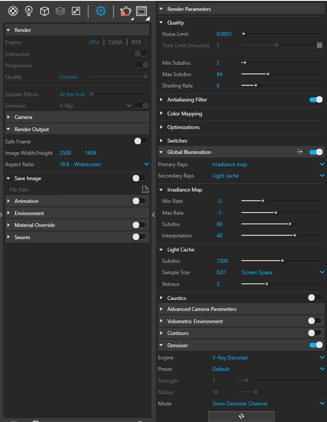Open the Render Elements layers icon
The height and width of the screenshot is (422, 327).
[x=60, y=11]
